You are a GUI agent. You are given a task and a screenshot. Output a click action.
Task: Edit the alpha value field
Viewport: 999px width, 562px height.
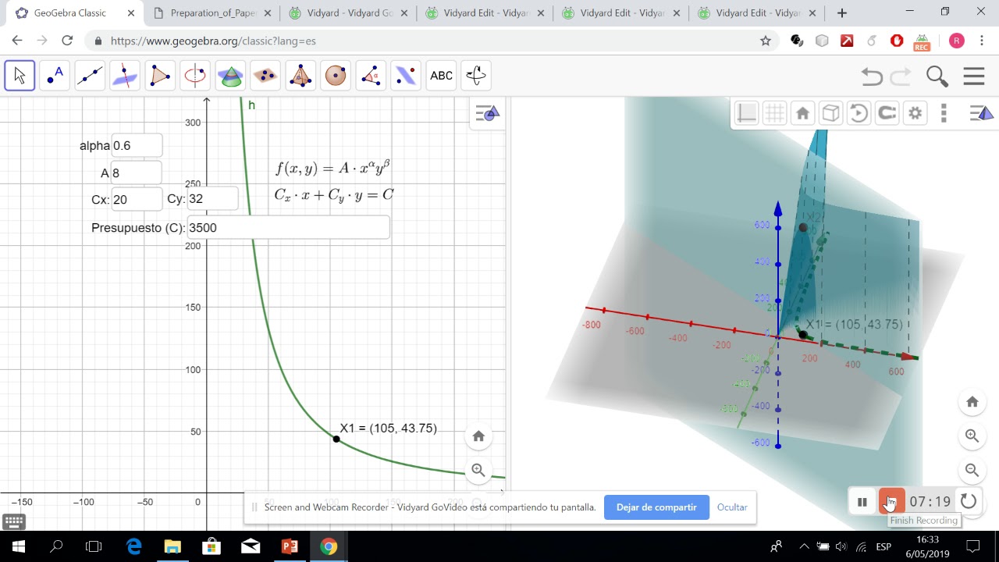137,145
